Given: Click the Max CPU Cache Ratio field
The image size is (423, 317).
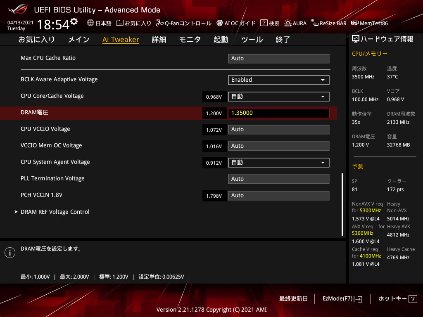Looking at the screenshot, I should pos(279,59).
